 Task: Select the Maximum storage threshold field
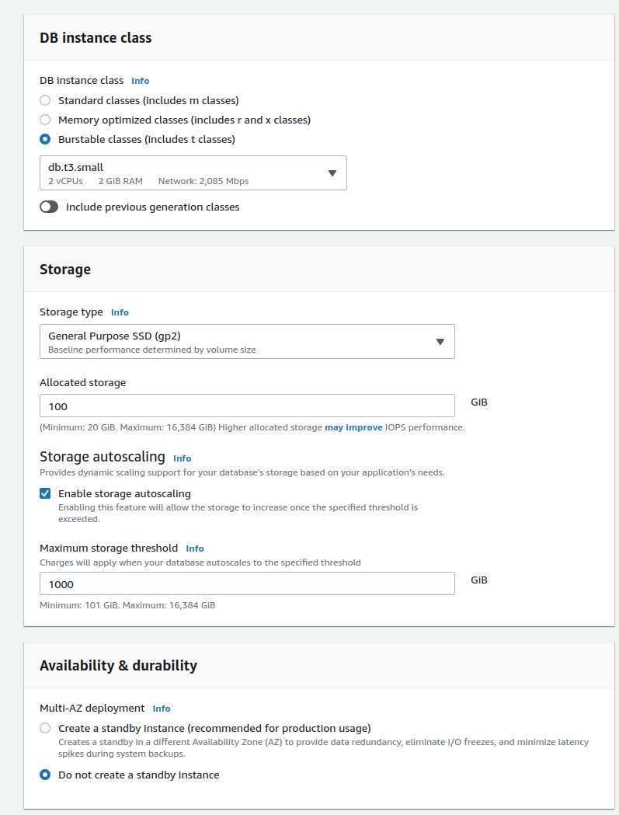(247, 583)
